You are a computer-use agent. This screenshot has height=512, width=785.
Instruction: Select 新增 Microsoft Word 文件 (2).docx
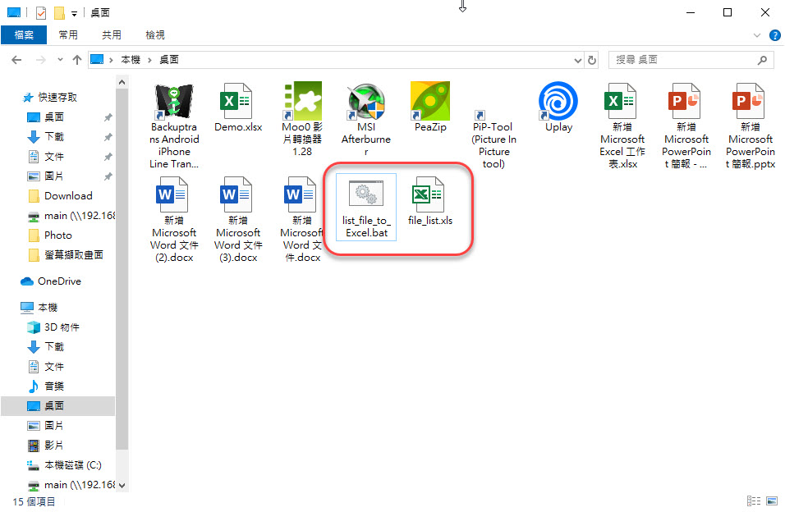[x=174, y=219]
